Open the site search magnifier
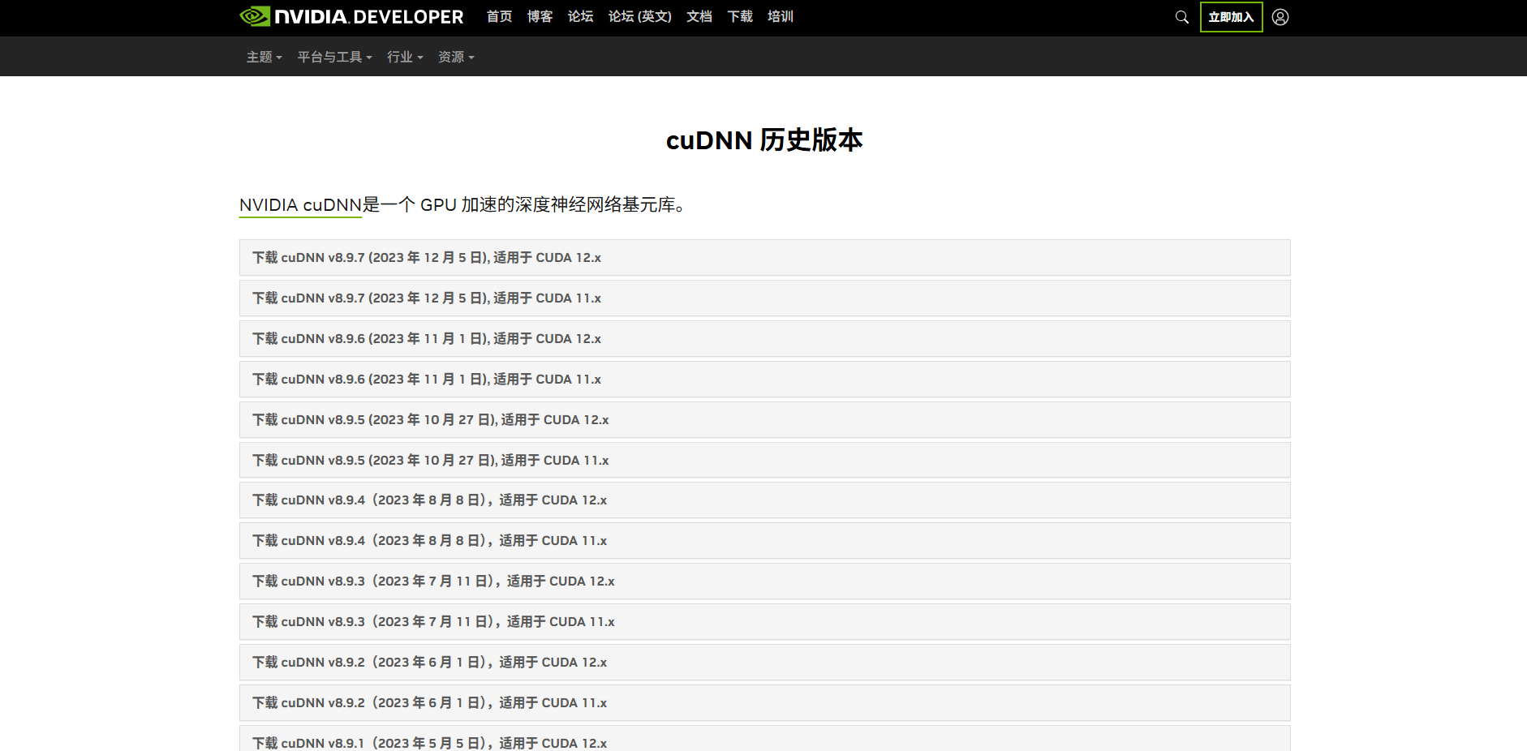 click(x=1181, y=16)
